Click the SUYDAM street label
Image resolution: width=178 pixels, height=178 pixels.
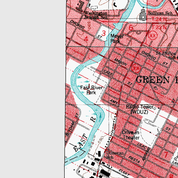70,129
